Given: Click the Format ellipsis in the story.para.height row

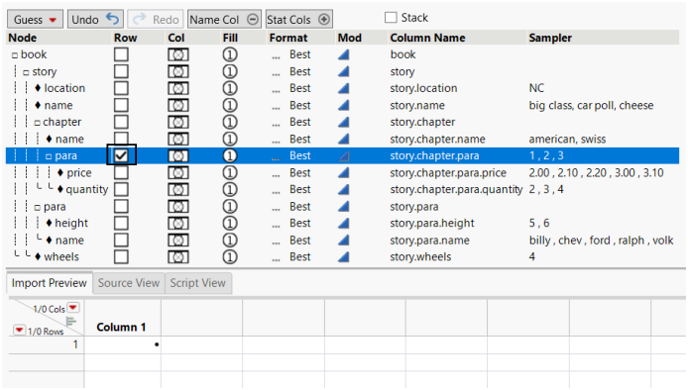Looking at the screenshot, I should pos(276,226).
